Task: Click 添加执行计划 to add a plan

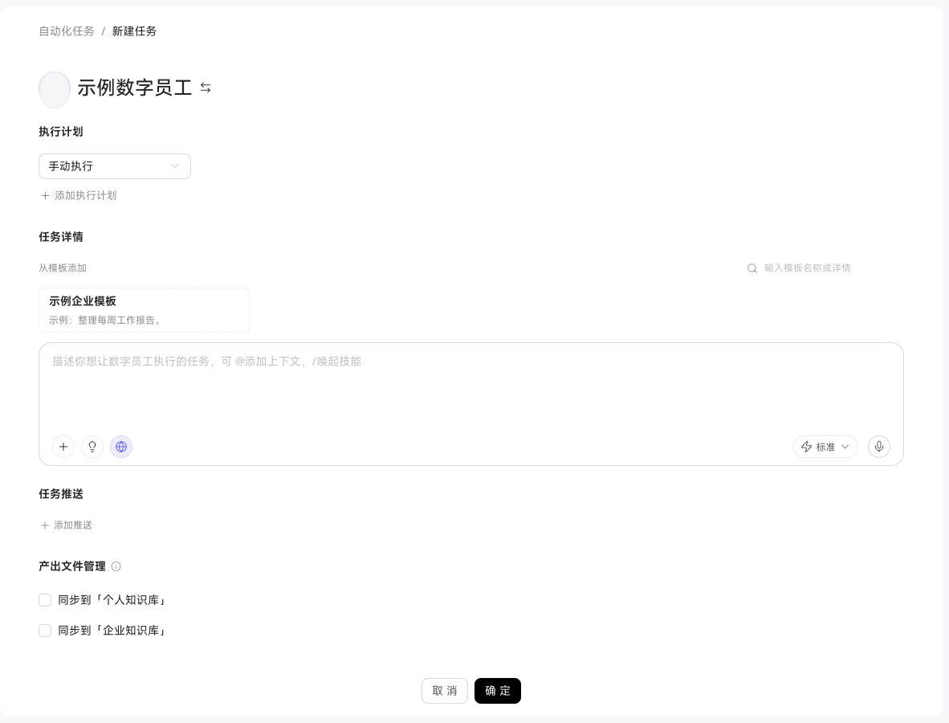Action: 79,195
